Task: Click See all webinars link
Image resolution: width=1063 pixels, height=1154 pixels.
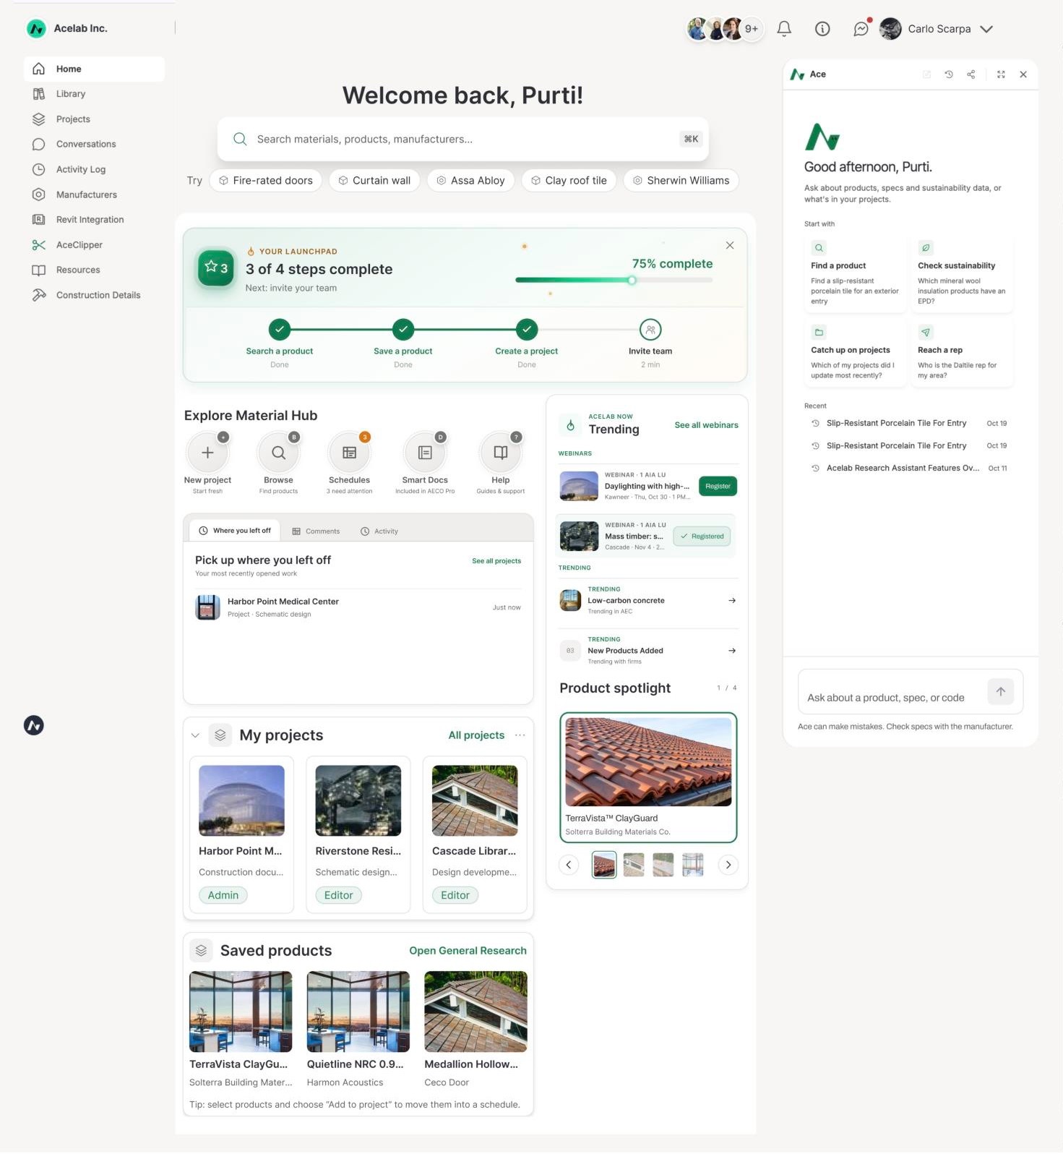Action: pyautogui.click(x=706, y=425)
